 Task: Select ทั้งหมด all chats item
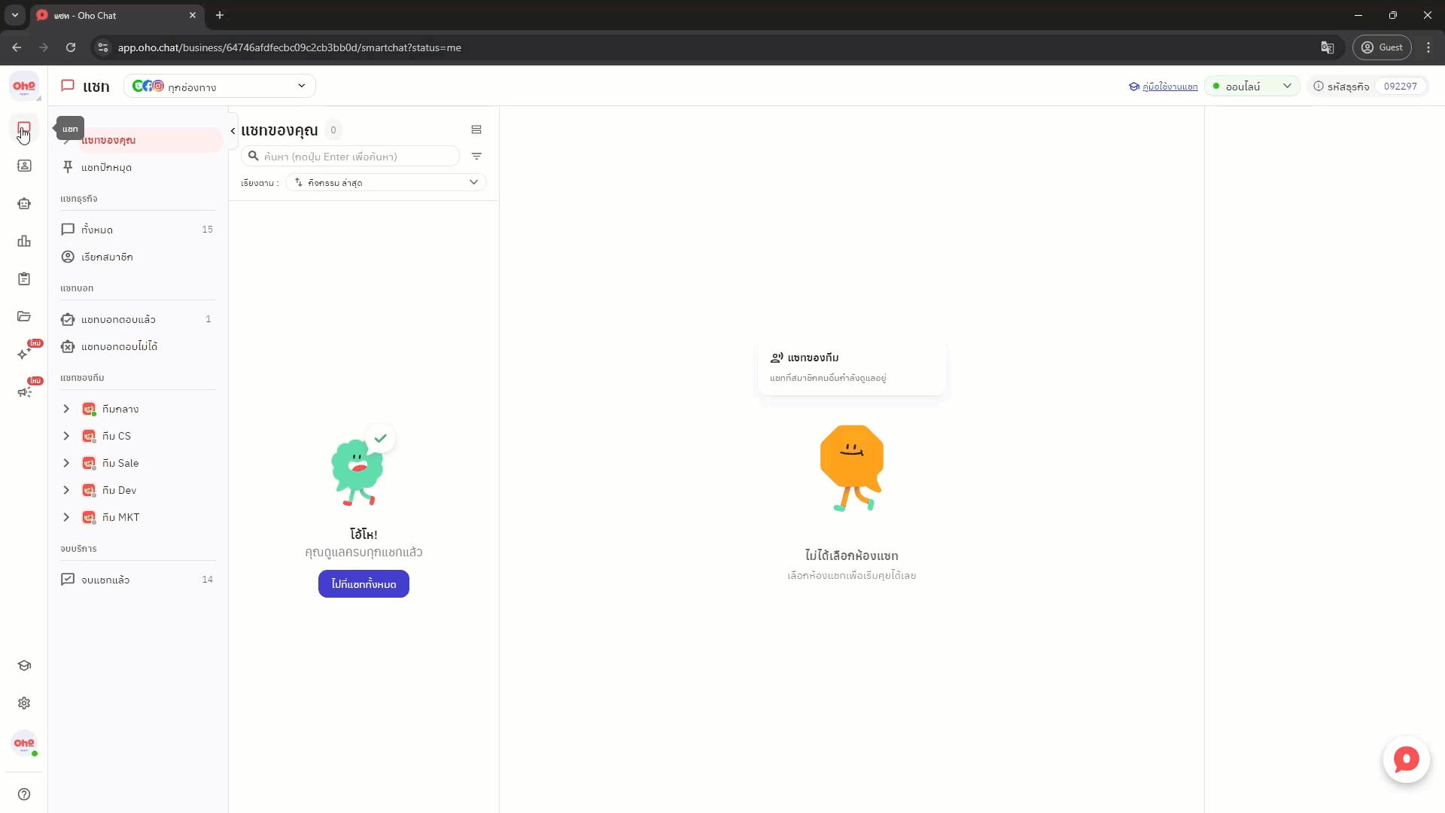point(139,230)
